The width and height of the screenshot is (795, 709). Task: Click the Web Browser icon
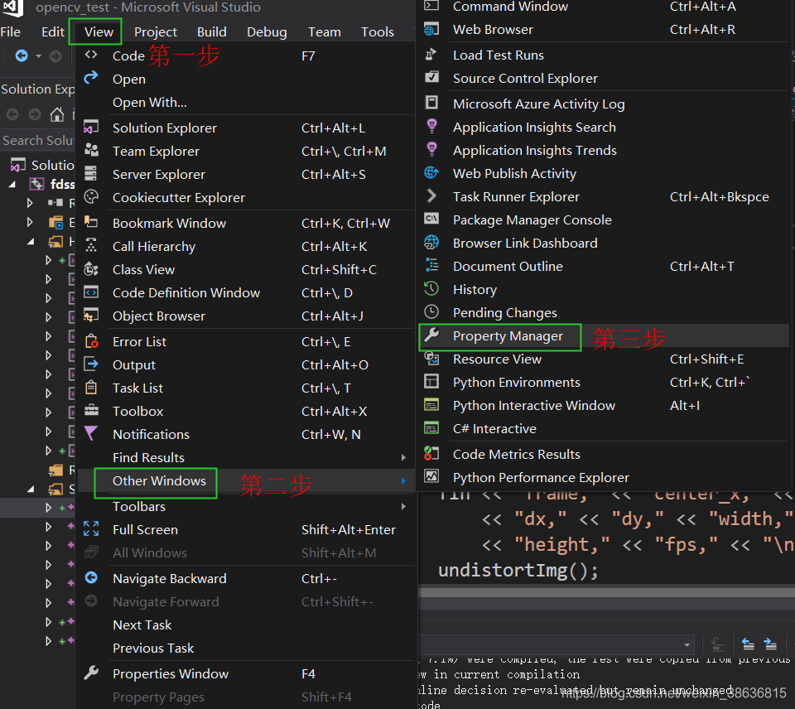(431, 29)
